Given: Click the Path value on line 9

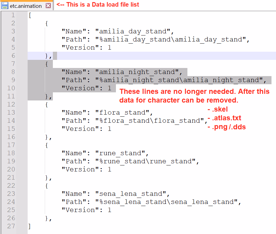Looking at the screenshot, I should pos(181,80).
